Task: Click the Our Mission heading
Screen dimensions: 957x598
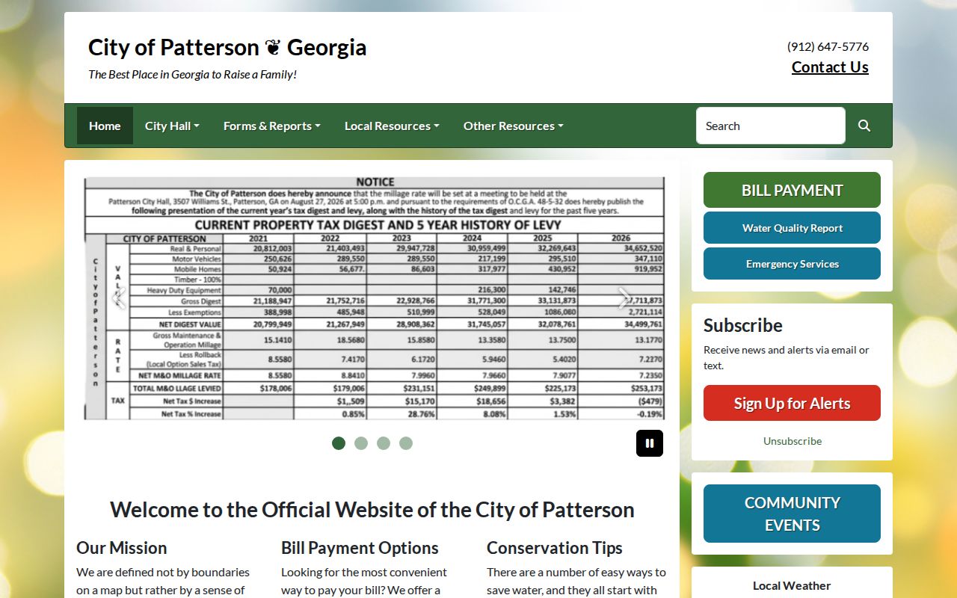Action: (x=122, y=548)
